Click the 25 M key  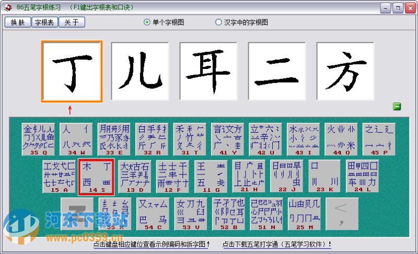tap(305, 214)
